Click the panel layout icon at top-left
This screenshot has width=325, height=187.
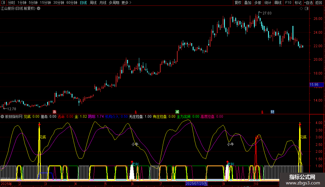click(x=3, y=3)
